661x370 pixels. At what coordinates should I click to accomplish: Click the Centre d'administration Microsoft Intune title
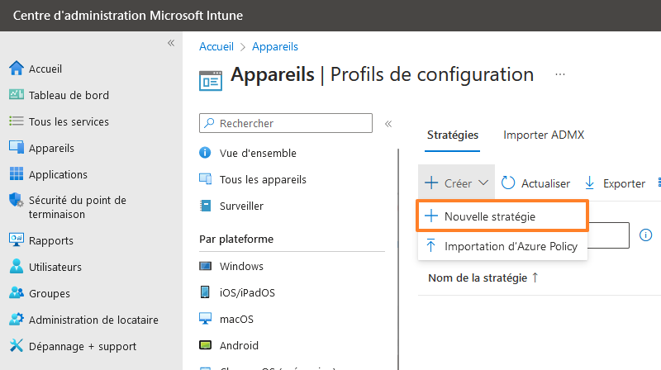tap(128, 16)
